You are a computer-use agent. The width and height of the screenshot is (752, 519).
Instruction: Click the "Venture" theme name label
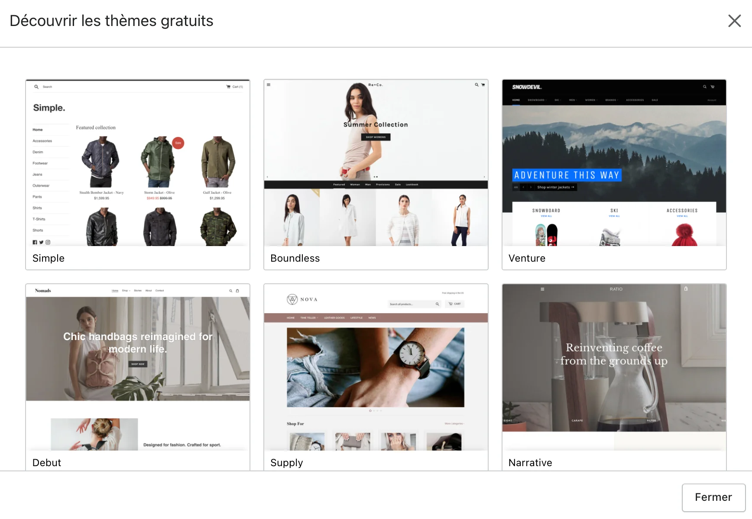click(x=527, y=258)
